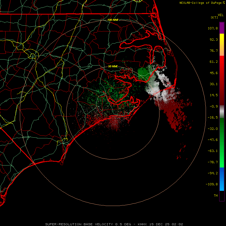This screenshot has height=226, width=226.
Task: Click the -94.2 scale value
Action: coord(213,173)
